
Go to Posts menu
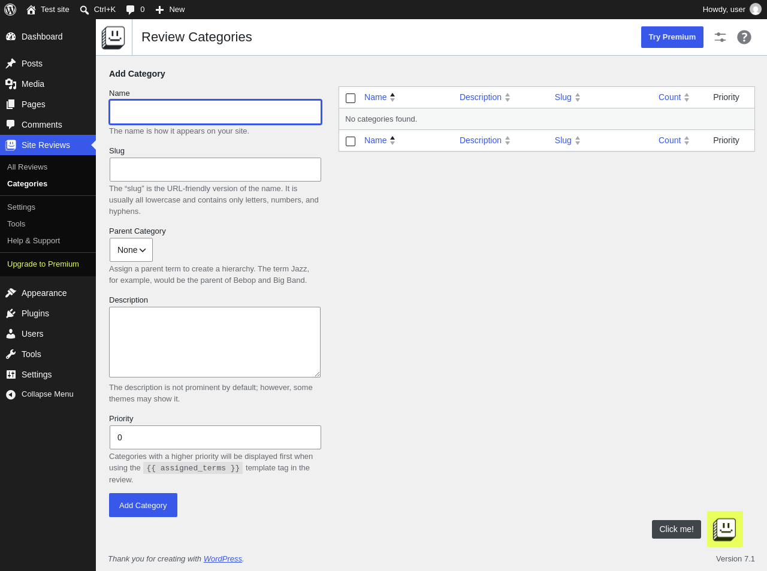[48, 64]
